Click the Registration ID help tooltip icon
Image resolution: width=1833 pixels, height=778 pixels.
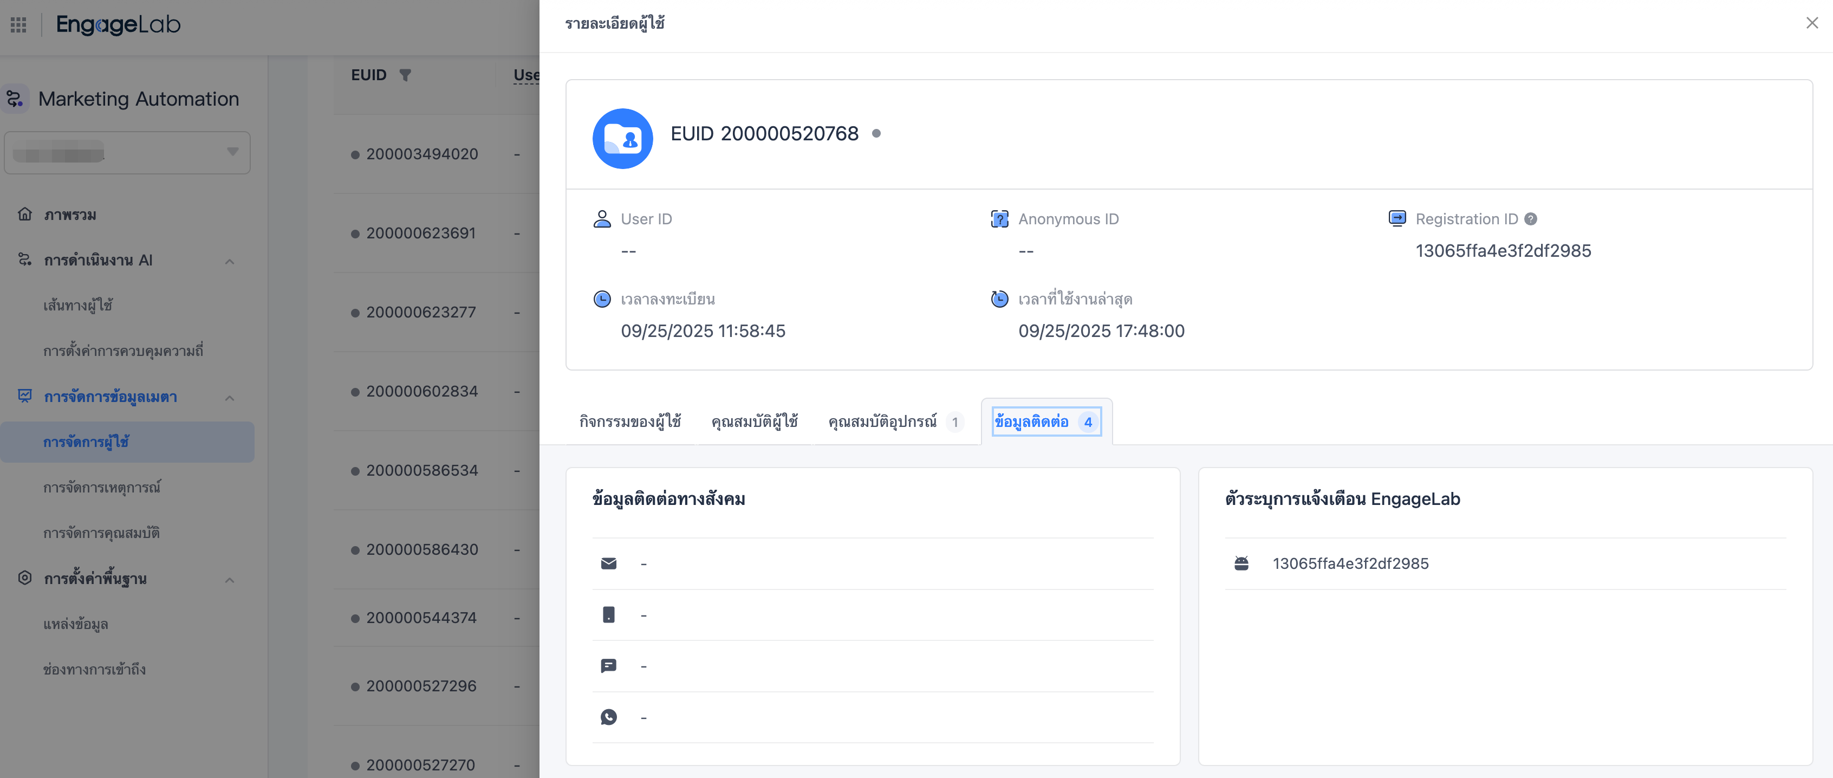point(1531,219)
